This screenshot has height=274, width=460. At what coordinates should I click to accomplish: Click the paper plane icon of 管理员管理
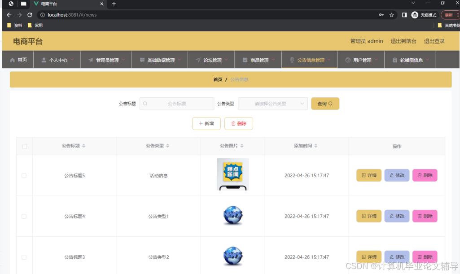(91, 60)
